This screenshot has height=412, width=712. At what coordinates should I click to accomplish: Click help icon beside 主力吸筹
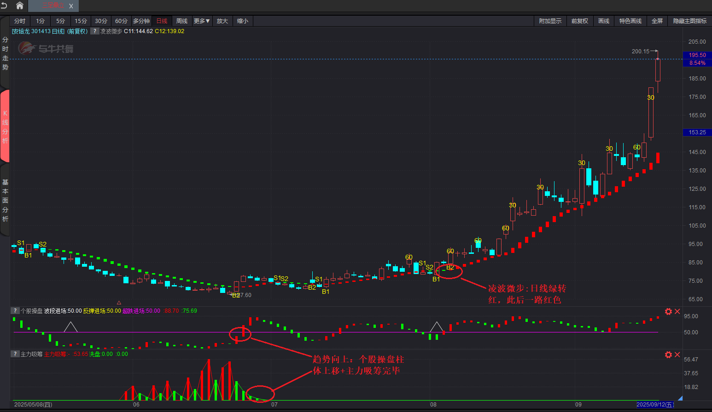tap(15, 354)
